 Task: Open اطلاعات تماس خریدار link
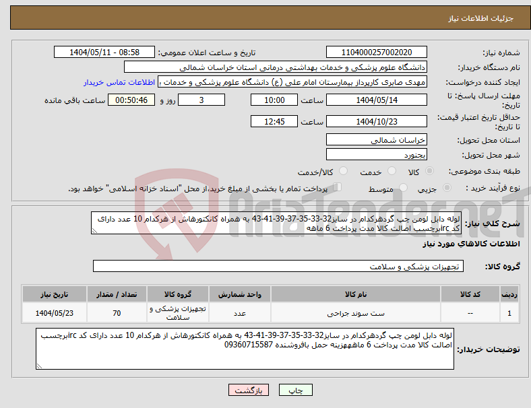click(x=119, y=82)
